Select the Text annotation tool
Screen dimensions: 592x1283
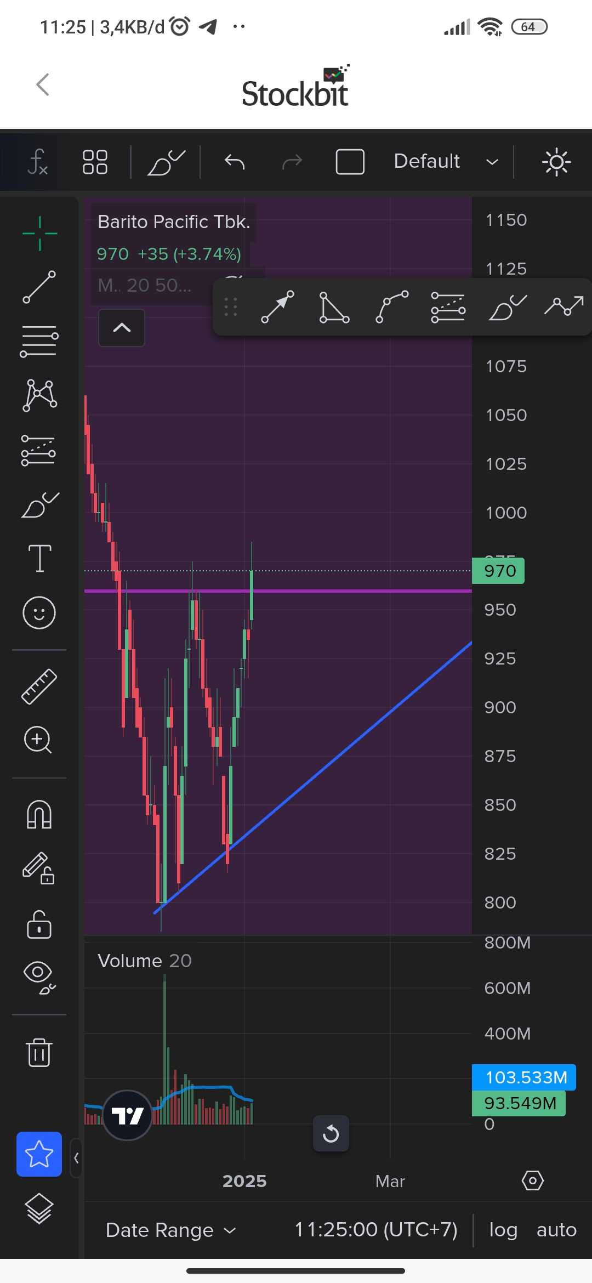pos(39,559)
